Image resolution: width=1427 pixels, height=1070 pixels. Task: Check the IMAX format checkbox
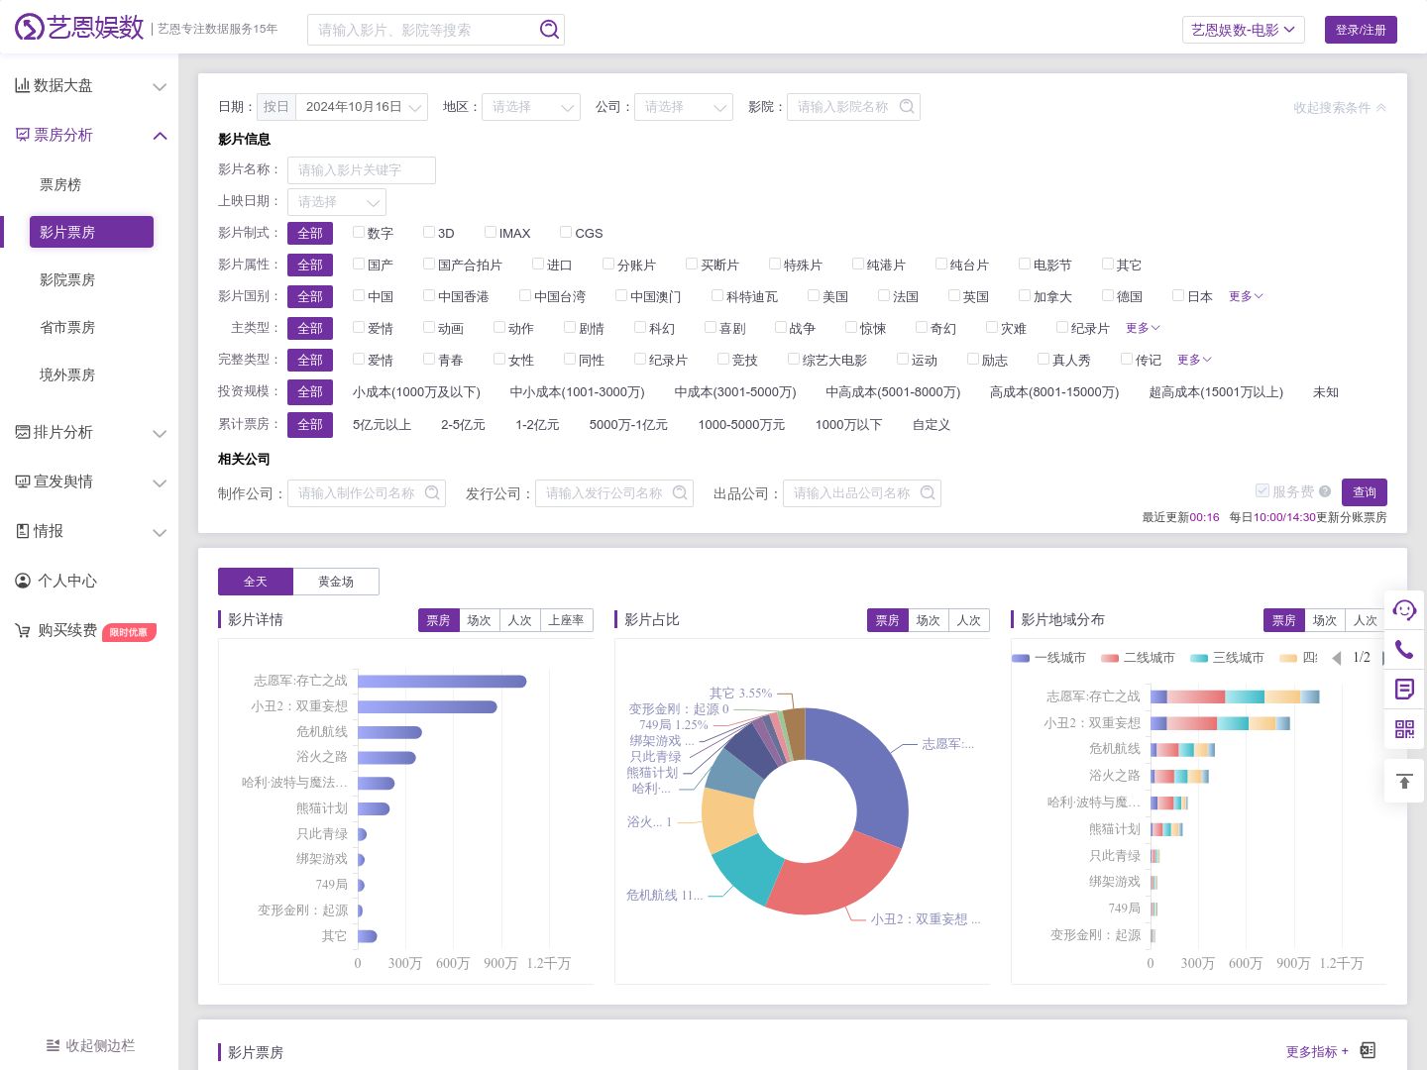click(491, 232)
